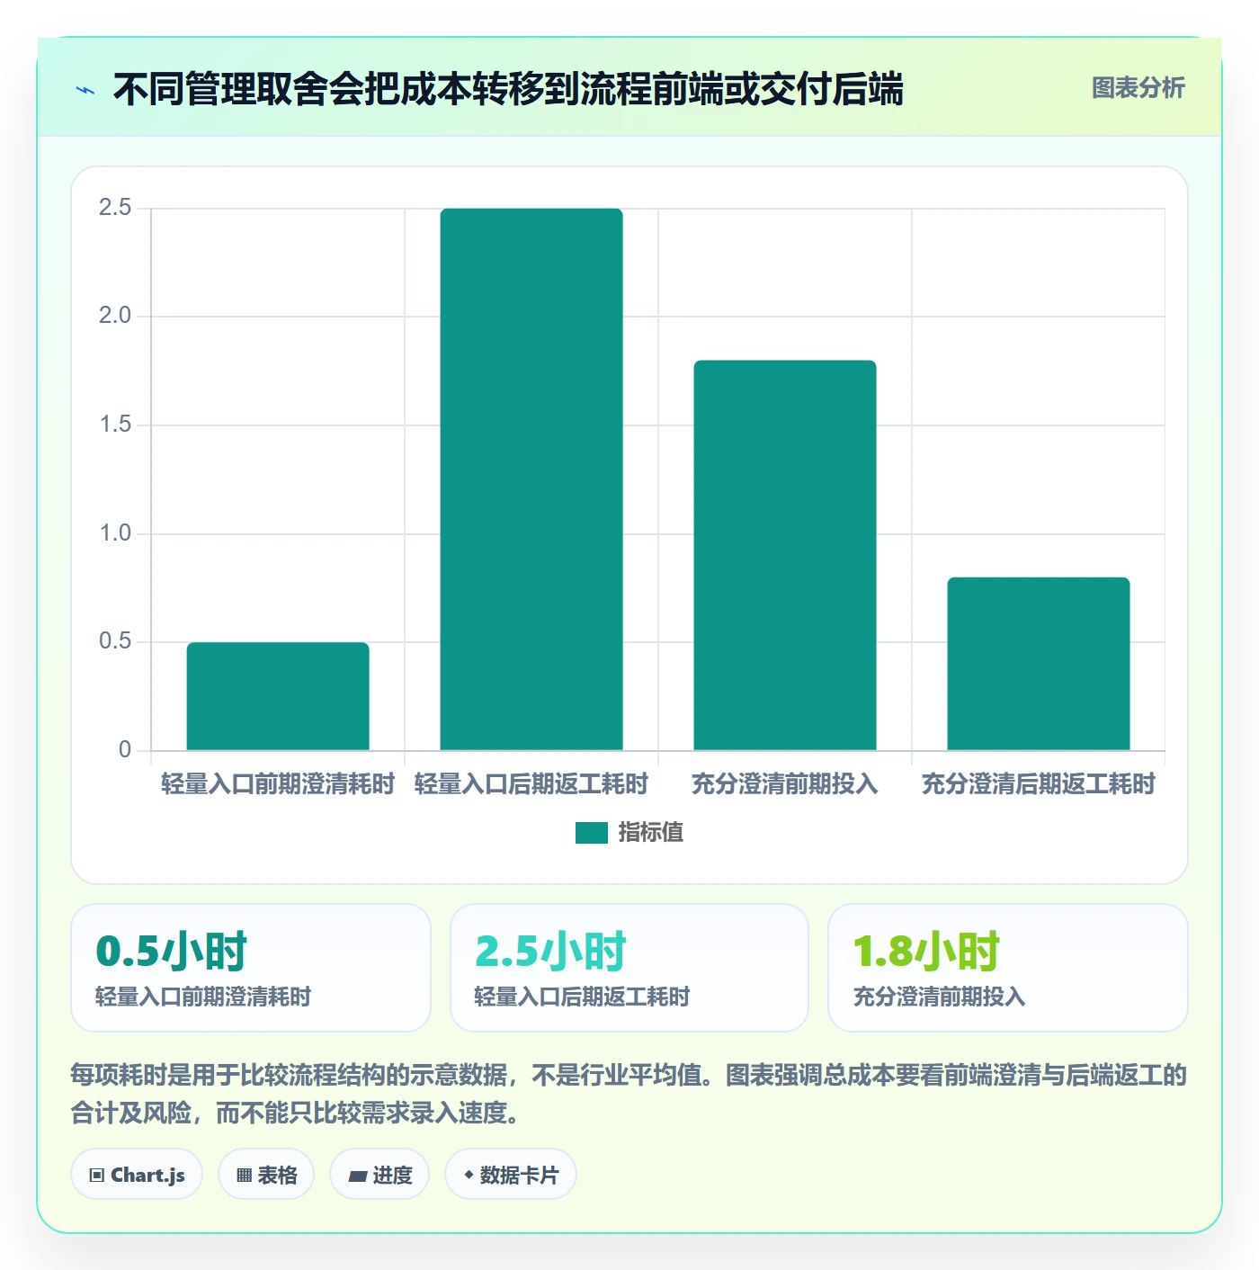Click axis label 轻量入口后期返工耗时 under the chart
Image resolution: width=1259 pixels, height=1270 pixels.
pos(531,784)
